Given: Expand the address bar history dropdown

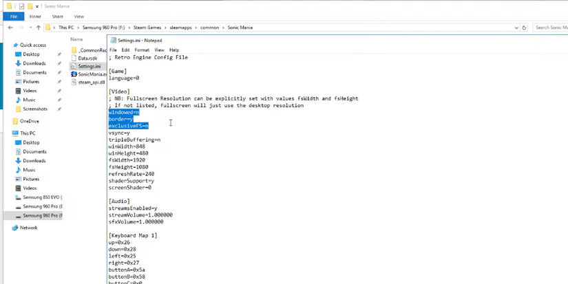Looking at the screenshot, I should pos(516,28).
